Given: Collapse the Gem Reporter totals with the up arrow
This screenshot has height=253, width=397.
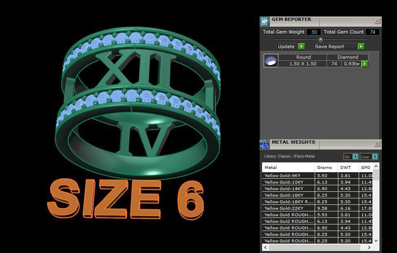Looking at the screenshot, I should click(x=320, y=39).
